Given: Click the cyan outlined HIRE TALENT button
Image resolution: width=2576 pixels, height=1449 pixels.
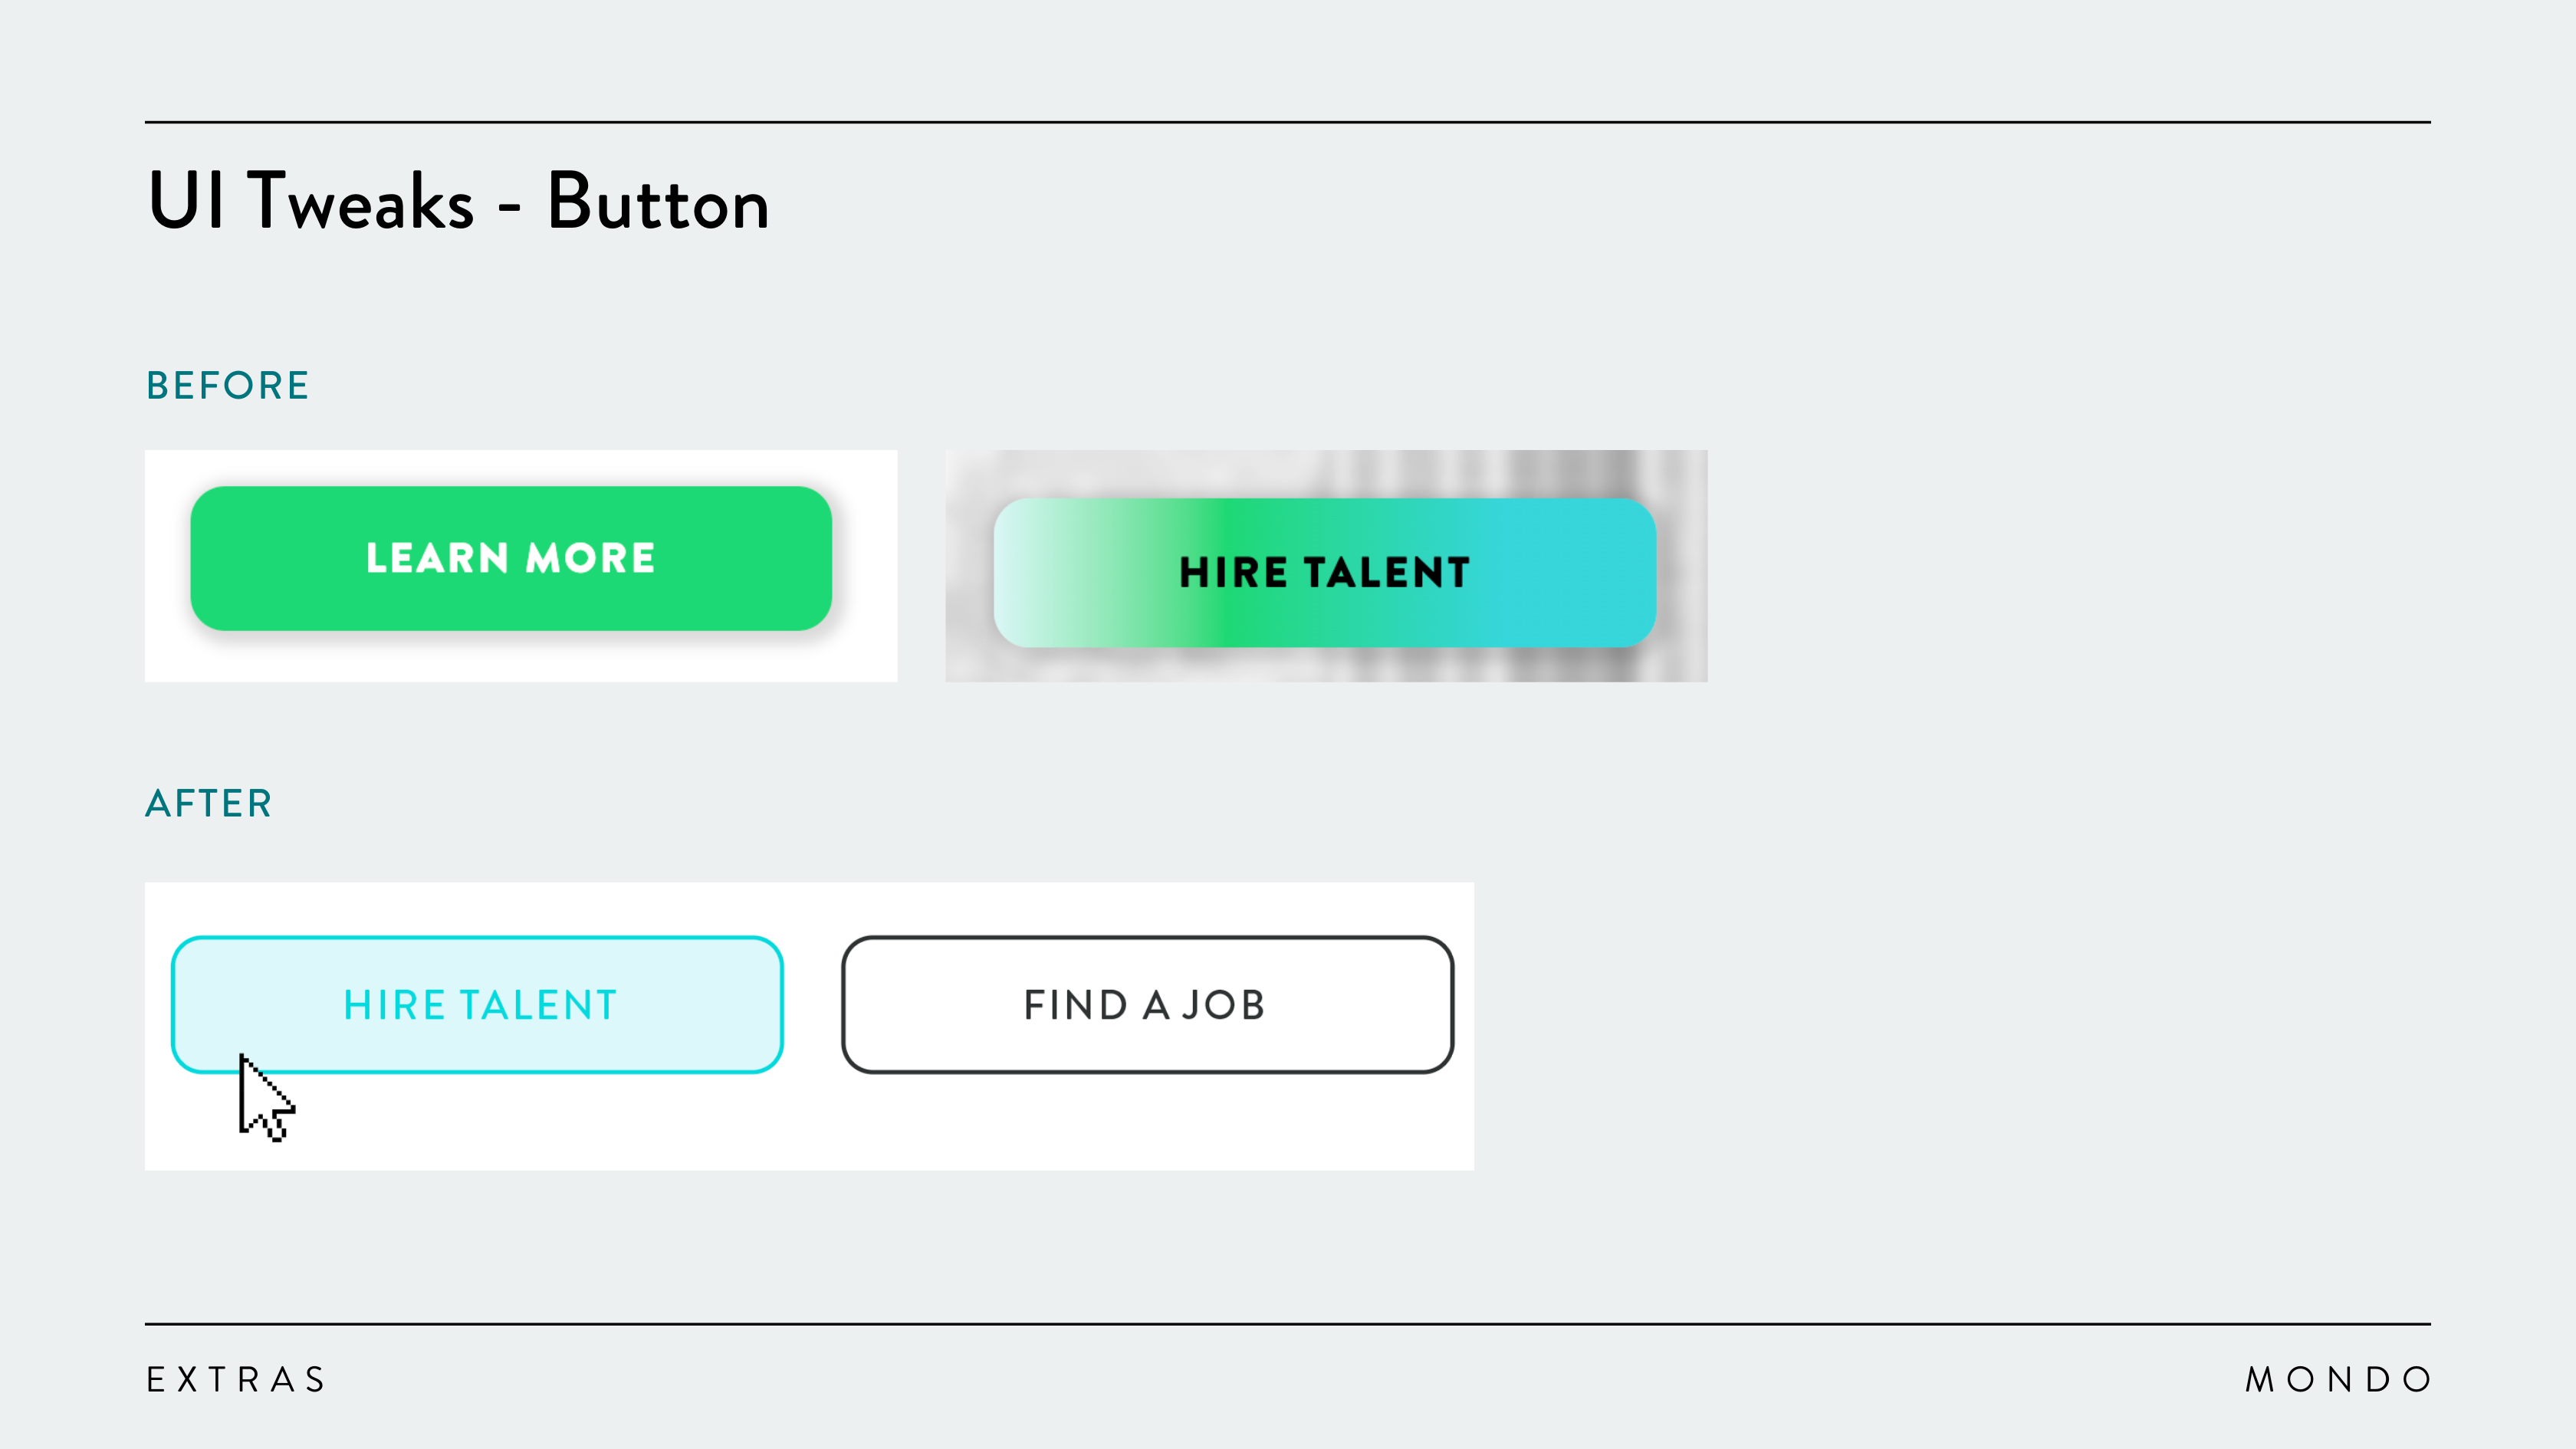Looking at the screenshot, I should [x=477, y=1004].
